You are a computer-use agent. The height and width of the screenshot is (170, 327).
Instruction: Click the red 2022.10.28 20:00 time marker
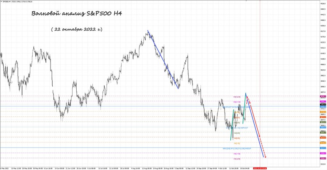tap(260, 168)
